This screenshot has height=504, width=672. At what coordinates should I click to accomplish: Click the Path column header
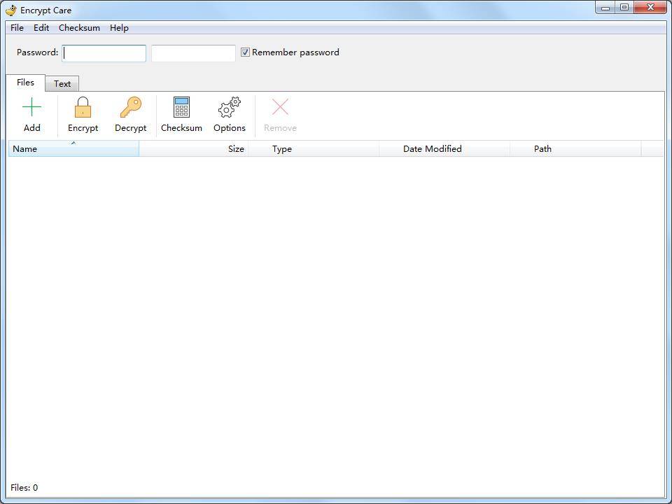point(542,148)
